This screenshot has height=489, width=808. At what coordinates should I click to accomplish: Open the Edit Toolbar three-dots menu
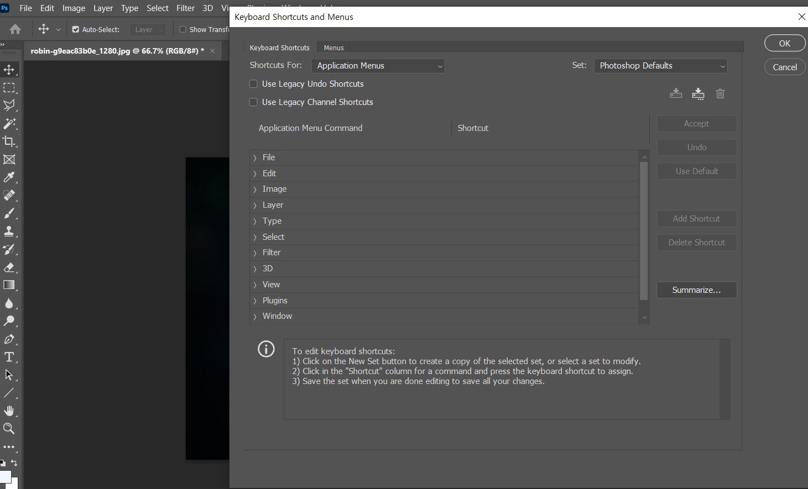point(9,447)
